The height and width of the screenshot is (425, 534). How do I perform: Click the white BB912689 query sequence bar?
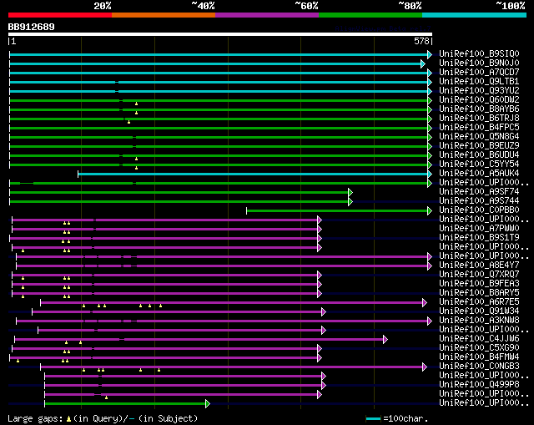click(x=220, y=34)
